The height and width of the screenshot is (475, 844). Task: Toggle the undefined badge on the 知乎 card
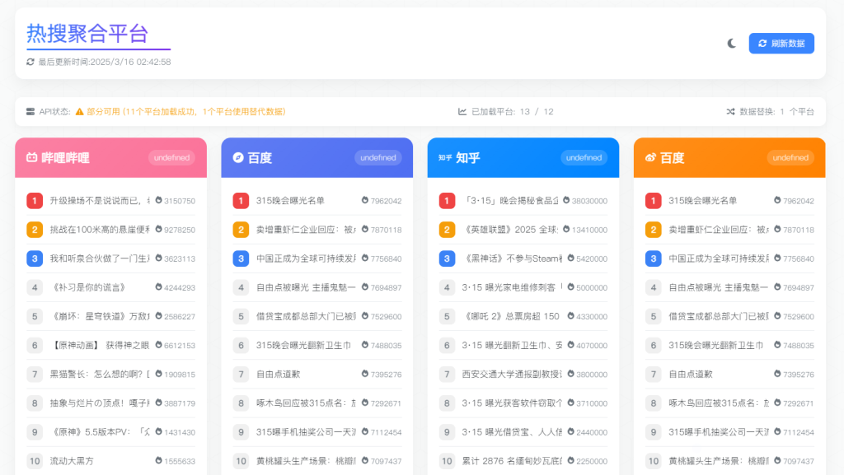[584, 157]
